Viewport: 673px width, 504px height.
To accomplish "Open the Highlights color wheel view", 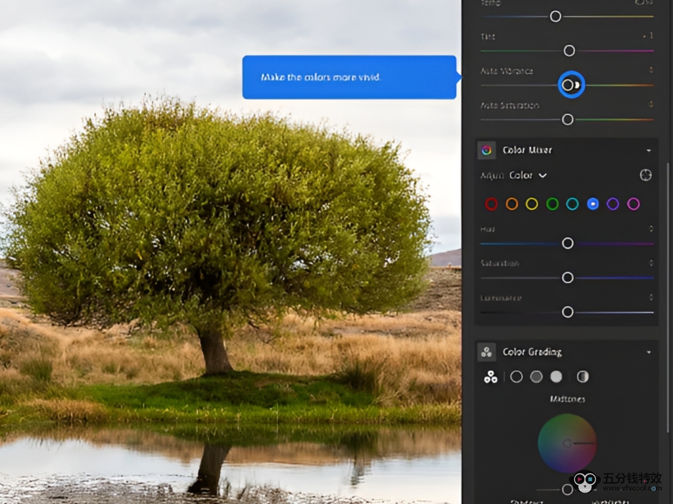I will [556, 377].
